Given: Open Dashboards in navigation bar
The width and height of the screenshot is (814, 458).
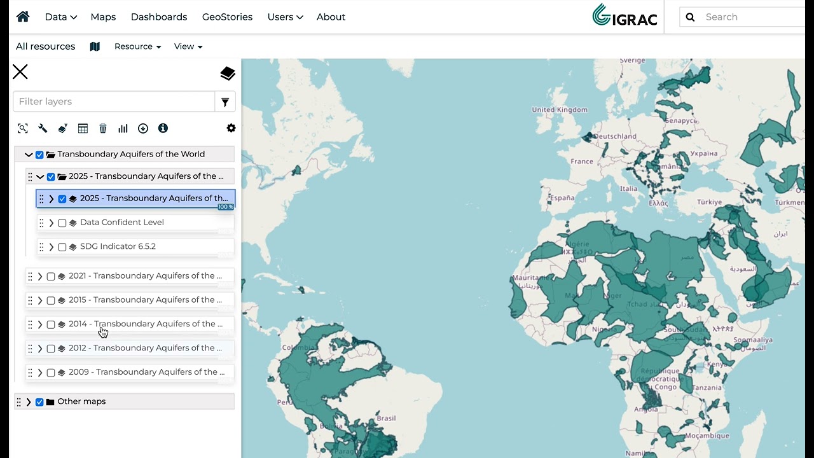Looking at the screenshot, I should 159,17.
